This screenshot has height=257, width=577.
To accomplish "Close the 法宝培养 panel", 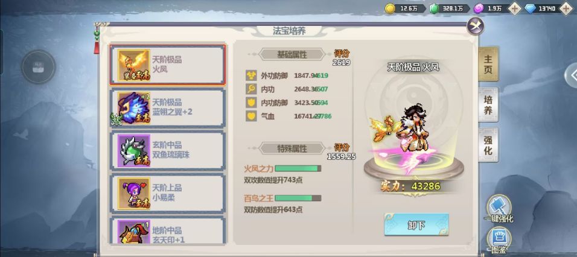I will pyautogui.click(x=475, y=26).
